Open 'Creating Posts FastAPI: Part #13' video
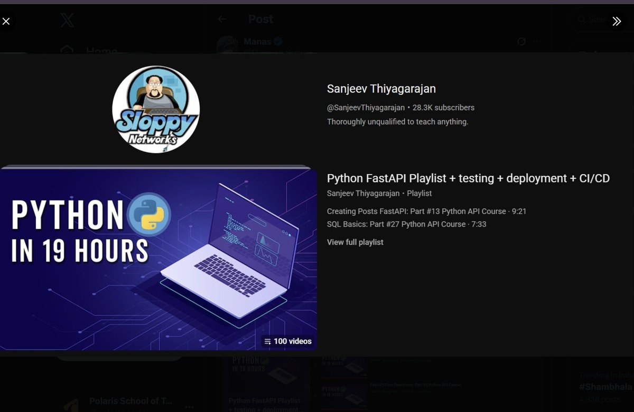 click(x=426, y=211)
